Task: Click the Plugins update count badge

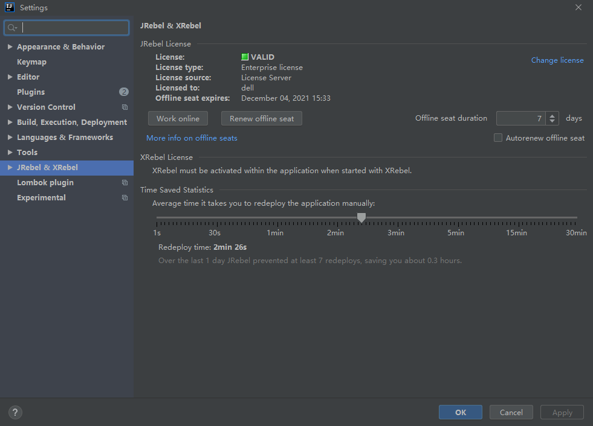Action: coord(124,92)
